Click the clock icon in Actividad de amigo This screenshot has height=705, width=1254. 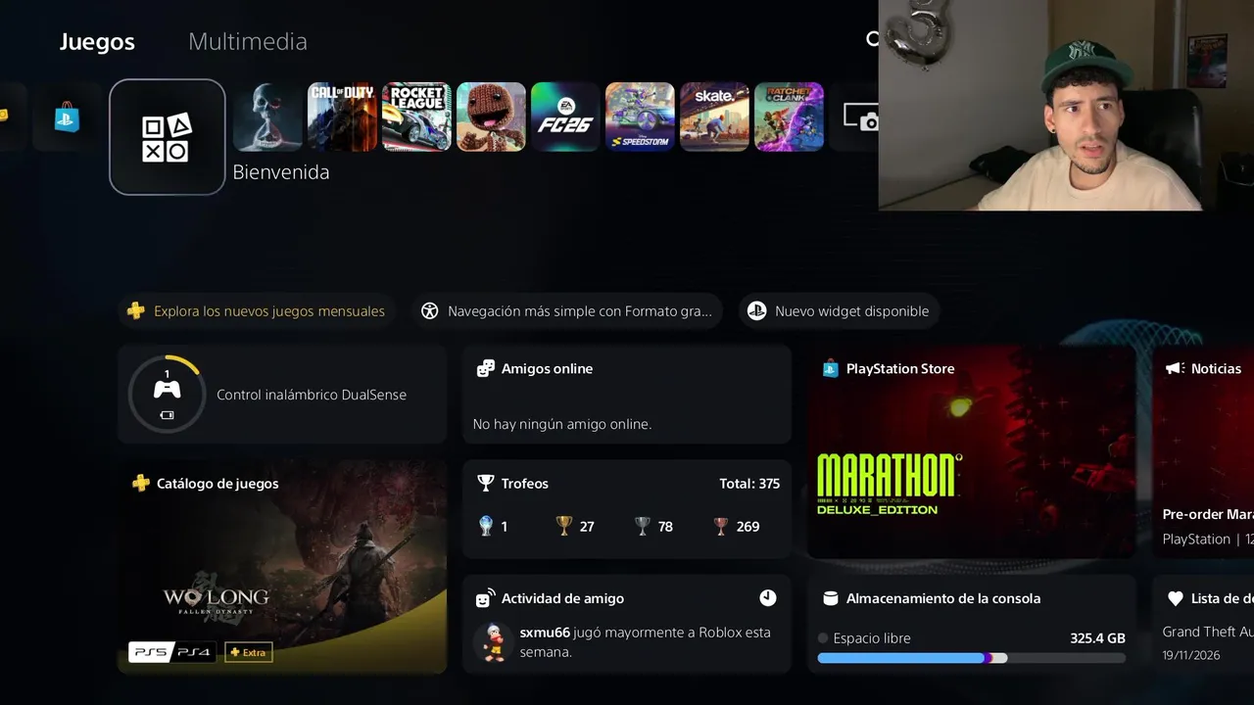[x=768, y=598]
